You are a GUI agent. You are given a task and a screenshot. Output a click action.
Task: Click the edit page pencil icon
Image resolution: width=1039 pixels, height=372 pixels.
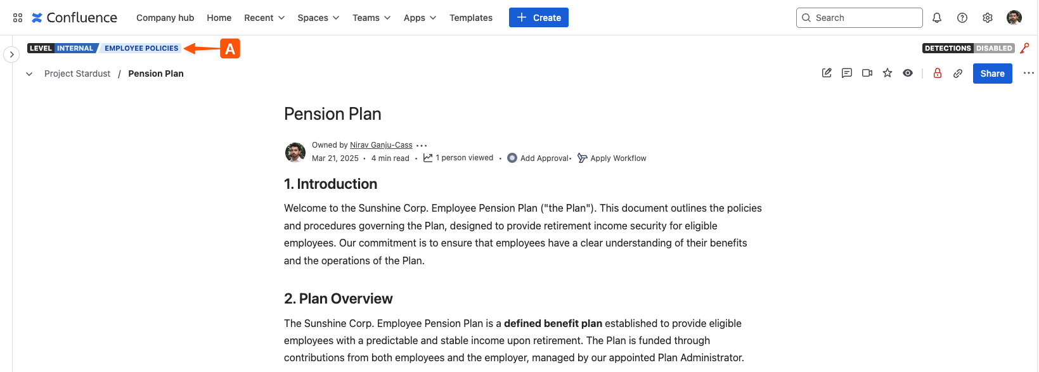[827, 74]
